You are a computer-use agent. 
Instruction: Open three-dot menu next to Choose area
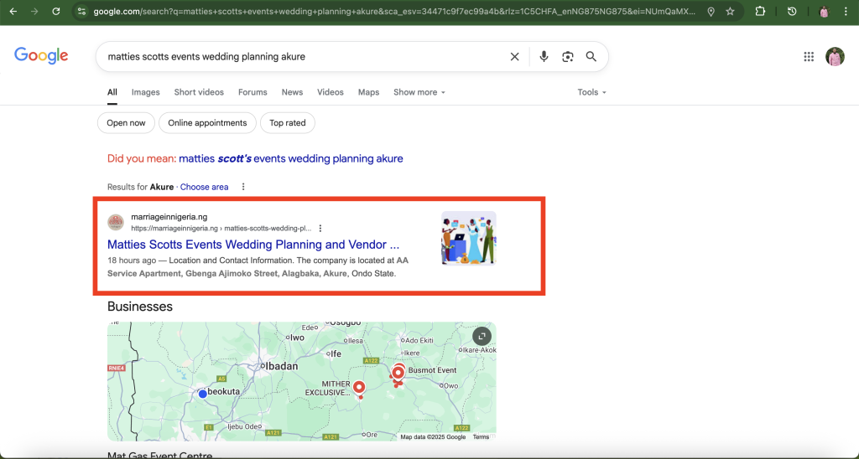(243, 187)
